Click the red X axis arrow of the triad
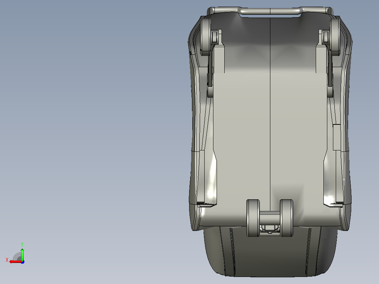Screen dimensions: 379x284 tap(15, 262)
